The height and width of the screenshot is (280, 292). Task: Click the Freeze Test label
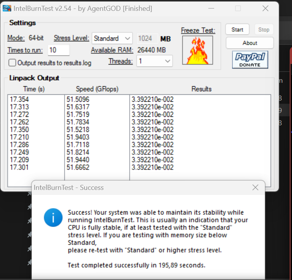(198, 30)
